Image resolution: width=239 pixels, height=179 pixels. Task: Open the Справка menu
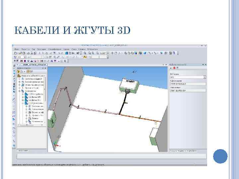[x=82, y=49]
